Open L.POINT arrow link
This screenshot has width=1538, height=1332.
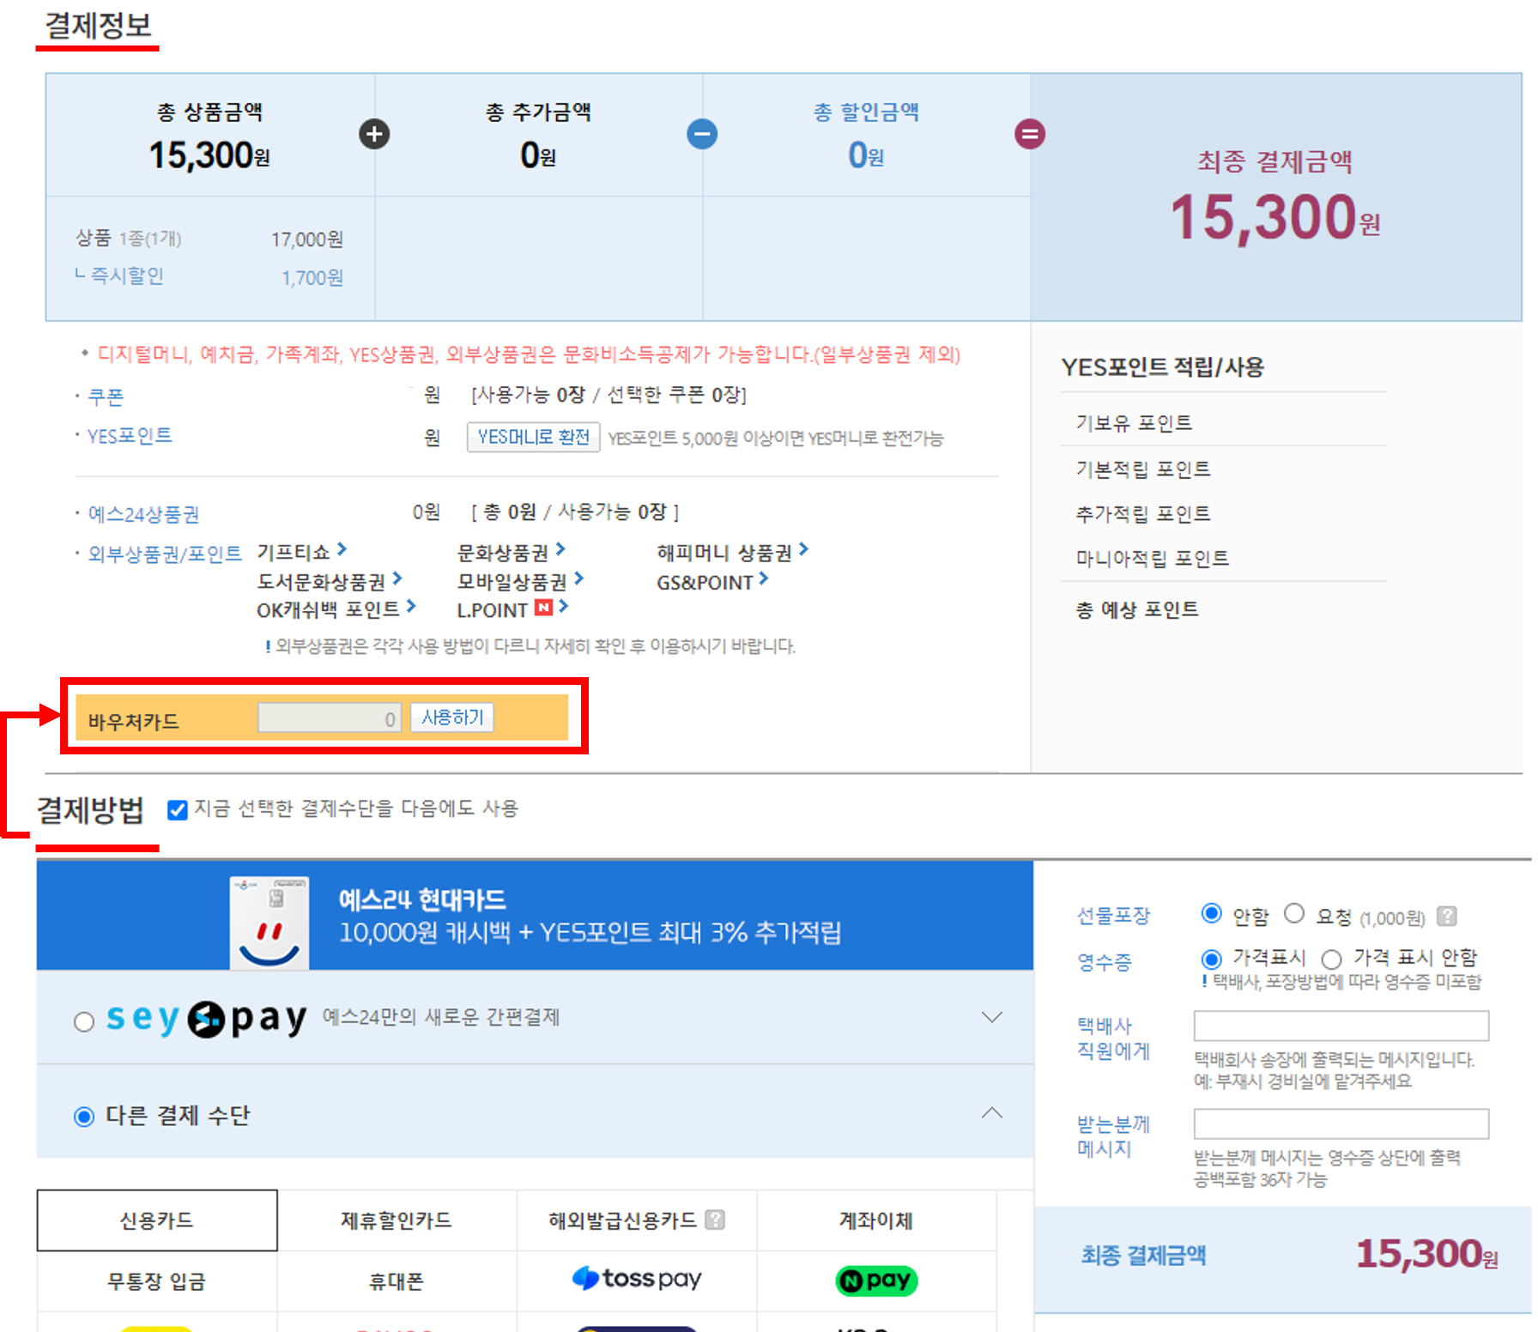point(563,607)
